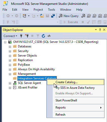Click the Execute button
The width and height of the screenshot is (107, 122).
[x=71, y=22]
